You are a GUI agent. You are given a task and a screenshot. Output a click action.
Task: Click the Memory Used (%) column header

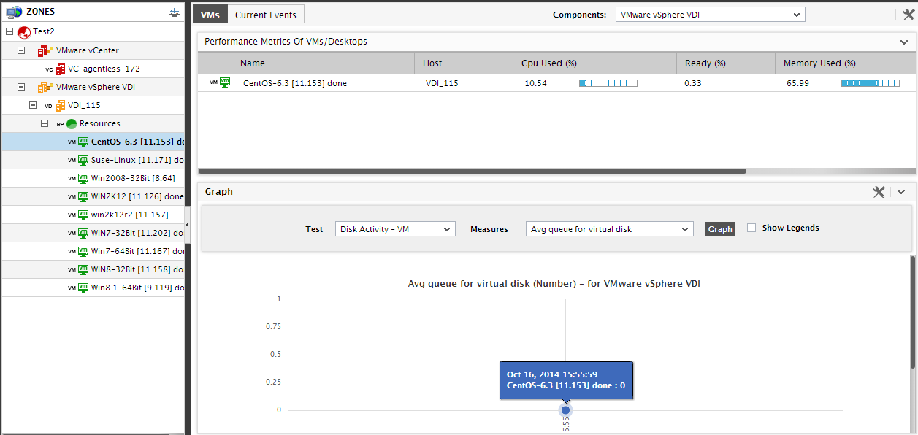[846, 63]
